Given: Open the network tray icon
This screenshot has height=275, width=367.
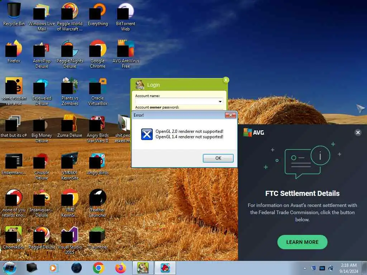Looking at the screenshot, I should click(322, 268).
